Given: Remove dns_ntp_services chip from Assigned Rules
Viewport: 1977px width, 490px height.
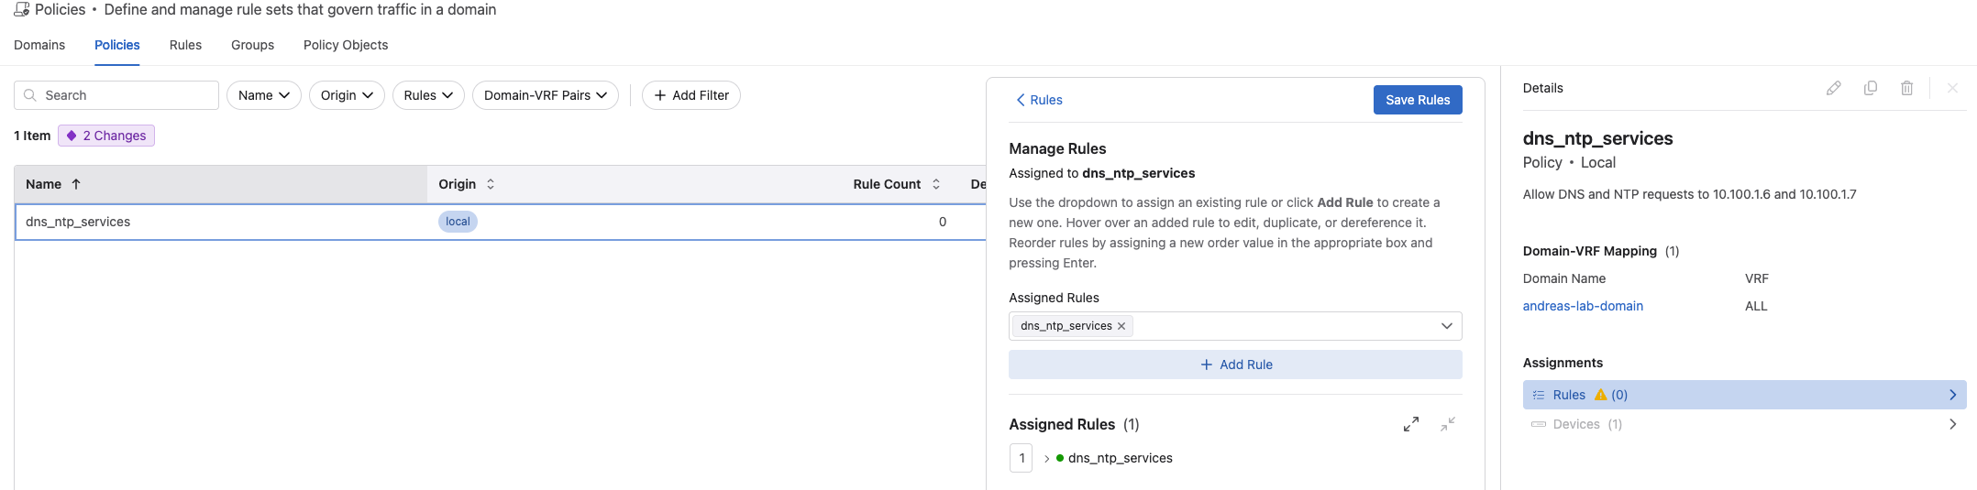Looking at the screenshot, I should click(1121, 326).
